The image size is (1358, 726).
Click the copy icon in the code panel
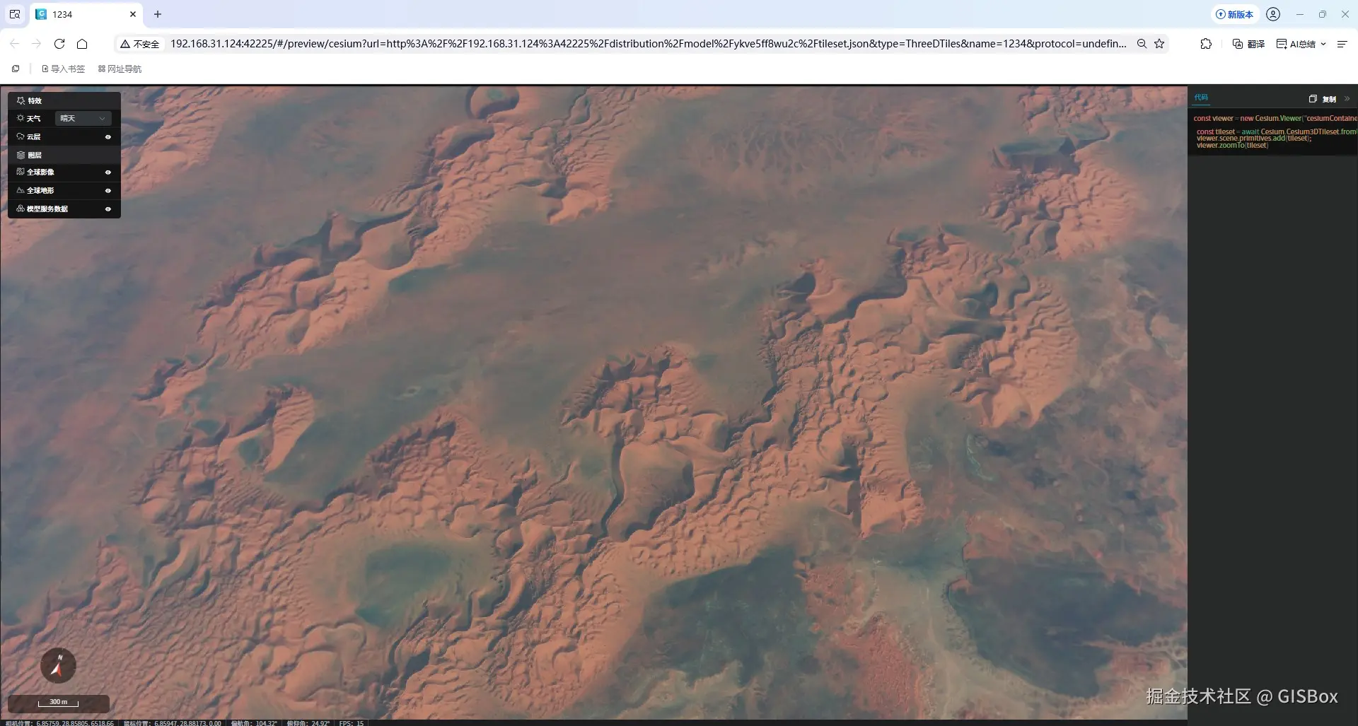(1312, 98)
